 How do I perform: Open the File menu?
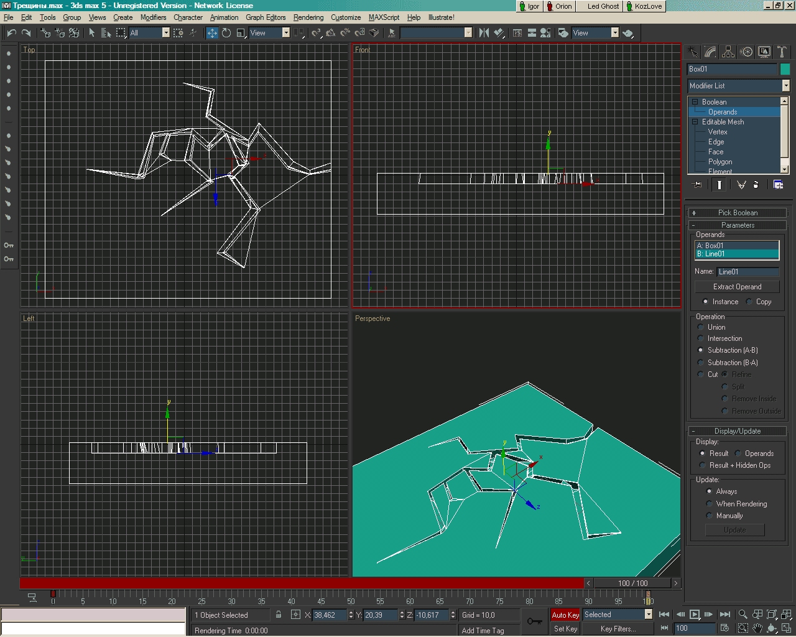[9, 17]
